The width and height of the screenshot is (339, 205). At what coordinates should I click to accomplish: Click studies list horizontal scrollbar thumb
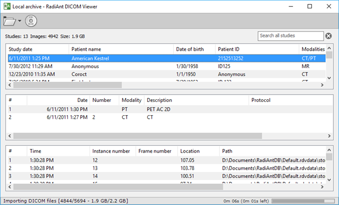pyautogui.click(x=67, y=85)
